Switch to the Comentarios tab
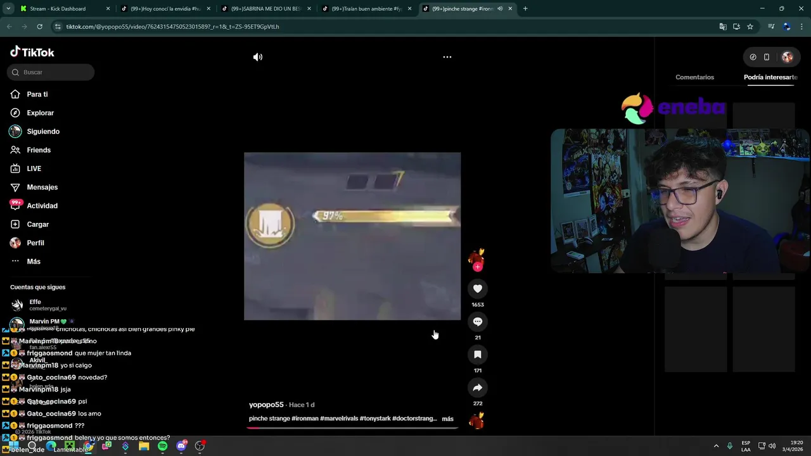This screenshot has width=811, height=456. tap(694, 77)
